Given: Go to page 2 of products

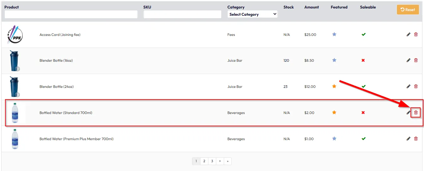Looking at the screenshot, I should click(204, 161).
